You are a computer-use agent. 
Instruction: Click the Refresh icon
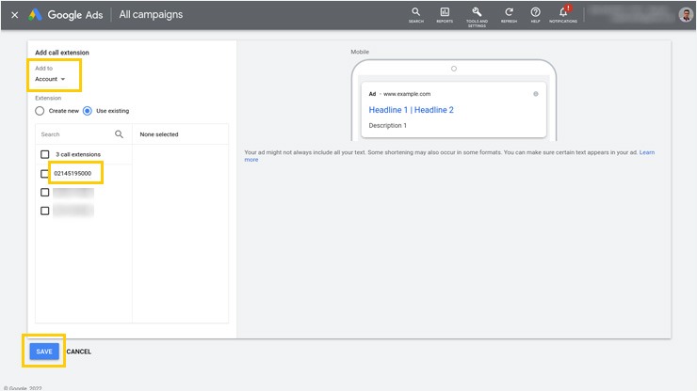click(x=509, y=13)
